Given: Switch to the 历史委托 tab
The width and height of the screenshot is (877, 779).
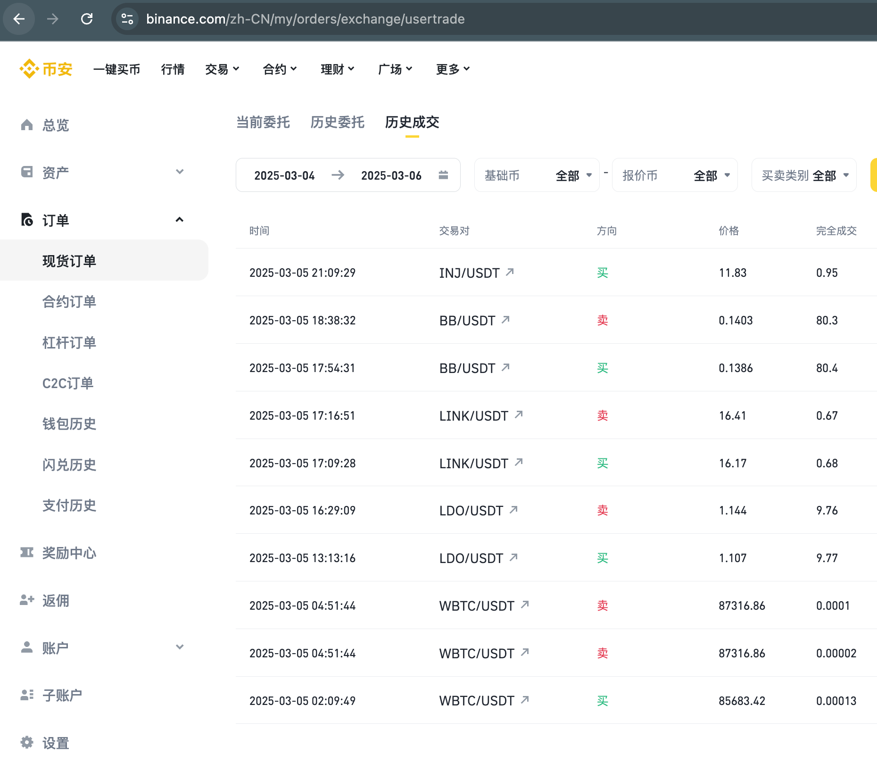Looking at the screenshot, I should [337, 122].
